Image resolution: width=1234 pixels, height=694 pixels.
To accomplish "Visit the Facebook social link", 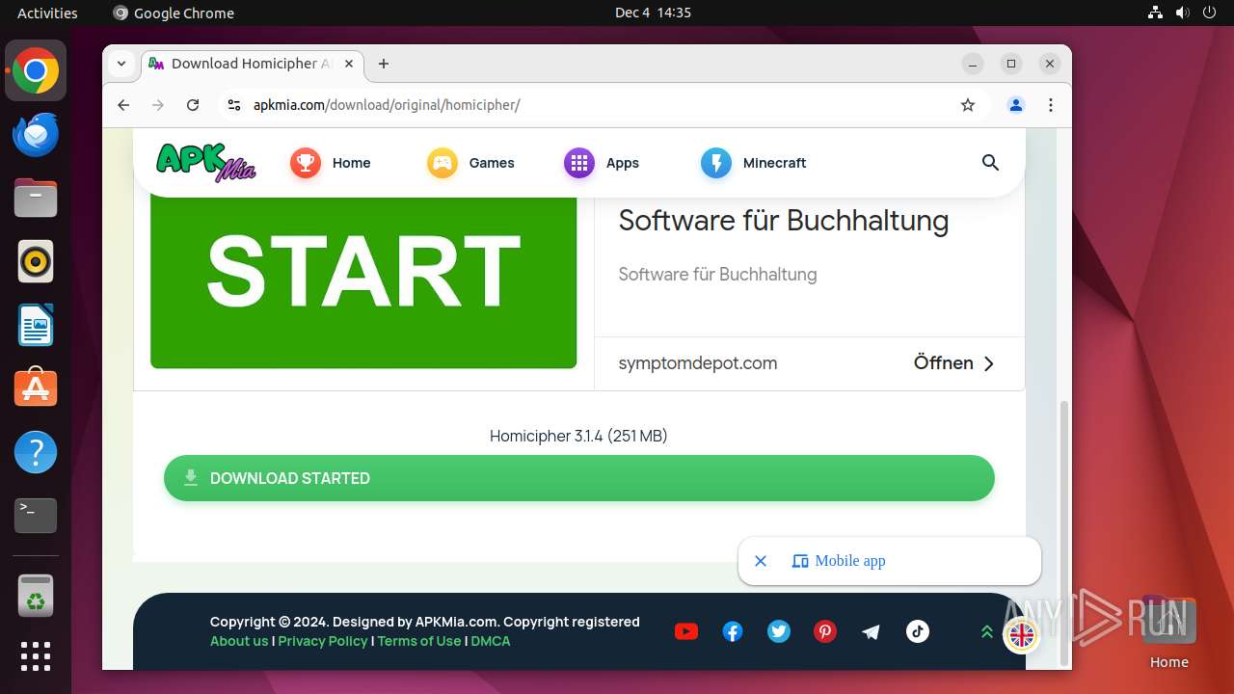I will (x=733, y=631).
